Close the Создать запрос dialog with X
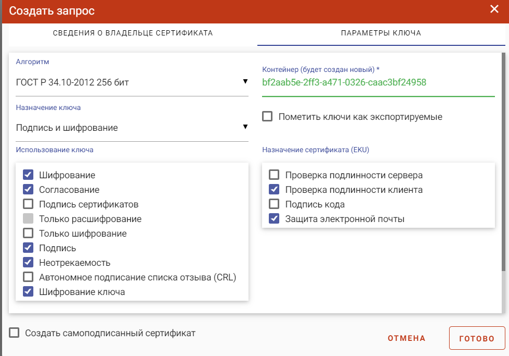This screenshot has height=356, width=509. pyautogui.click(x=494, y=9)
